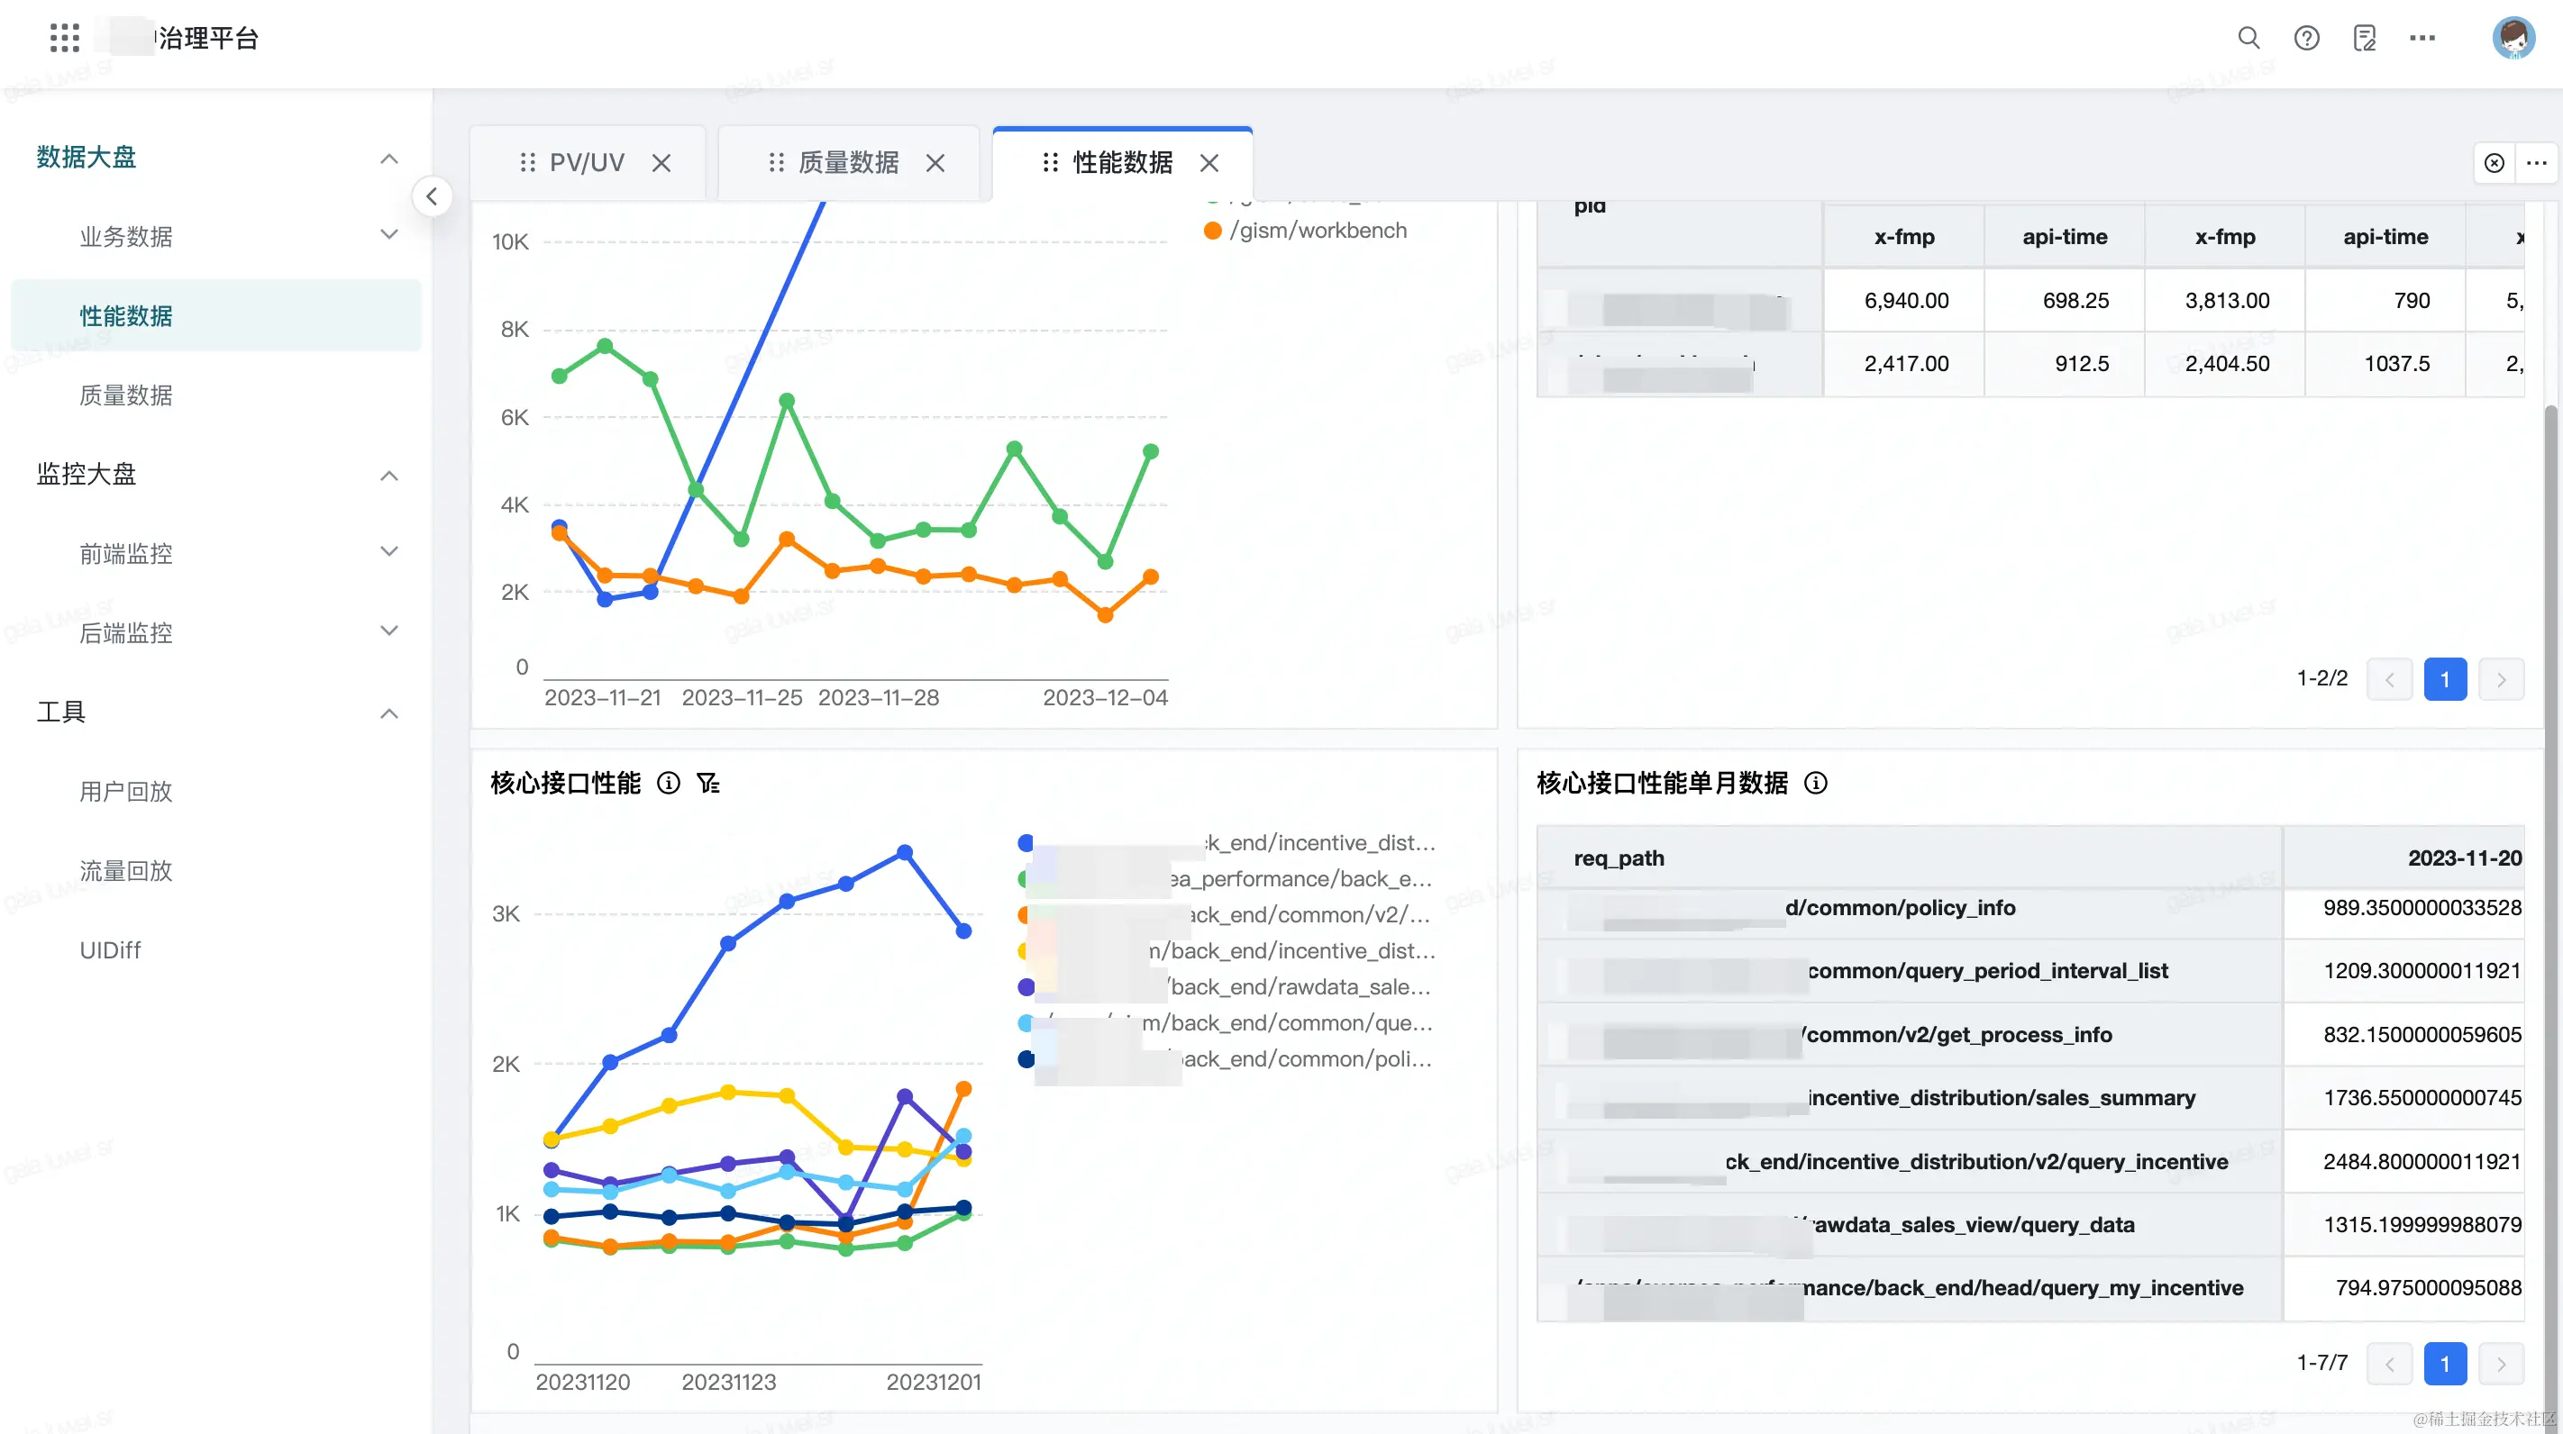Click info icon beside 核心接口性能

pos(669,784)
